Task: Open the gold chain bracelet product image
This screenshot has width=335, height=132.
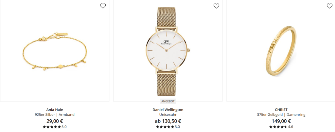Action: tap(55, 51)
